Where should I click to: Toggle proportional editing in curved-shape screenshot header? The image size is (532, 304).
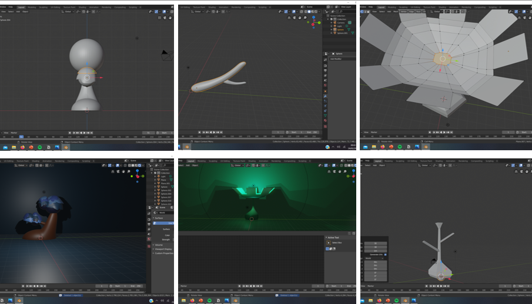coord(223,12)
